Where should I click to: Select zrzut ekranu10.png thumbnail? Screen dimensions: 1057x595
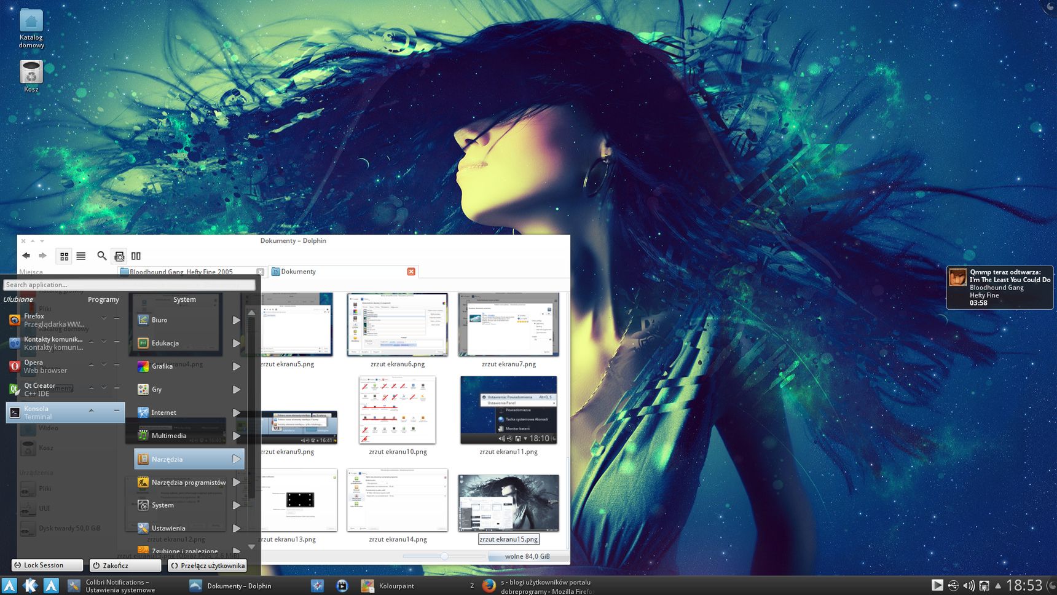point(398,410)
